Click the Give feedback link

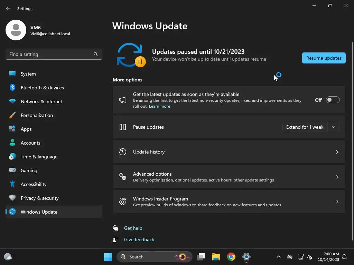coord(139,239)
